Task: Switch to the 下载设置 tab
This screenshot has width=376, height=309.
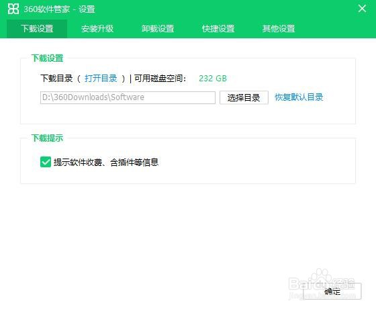Action: [x=37, y=28]
